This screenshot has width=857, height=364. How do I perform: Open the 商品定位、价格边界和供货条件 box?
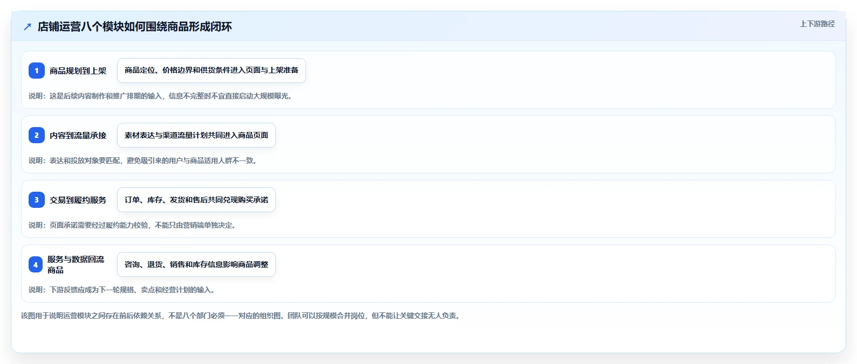tap(212, 71)
